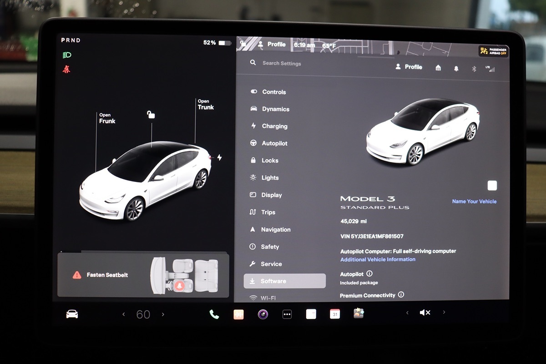The width and height of the screenshot is (546, 364).
Task: Tap the PRND gear indicator
Action: 71,40
